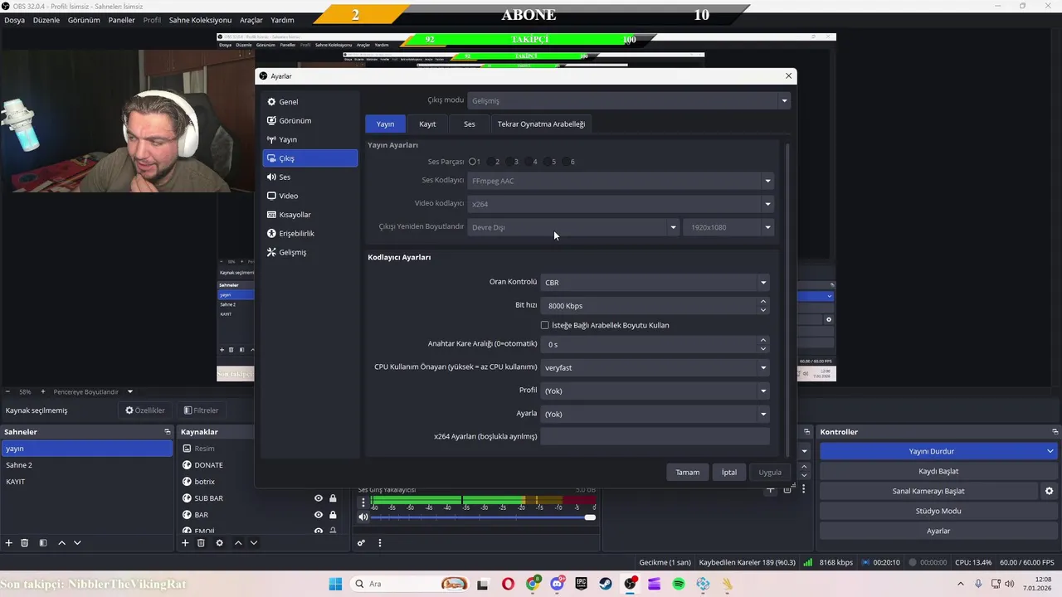Open Epic Games launcher in taskbar
The image size is (1062, 597).
[x=582, y=584]
